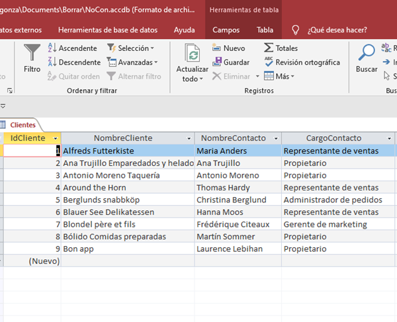Click the CargoContacto column header
This screenshot has width=397, height=322.
tap(333, 138)
